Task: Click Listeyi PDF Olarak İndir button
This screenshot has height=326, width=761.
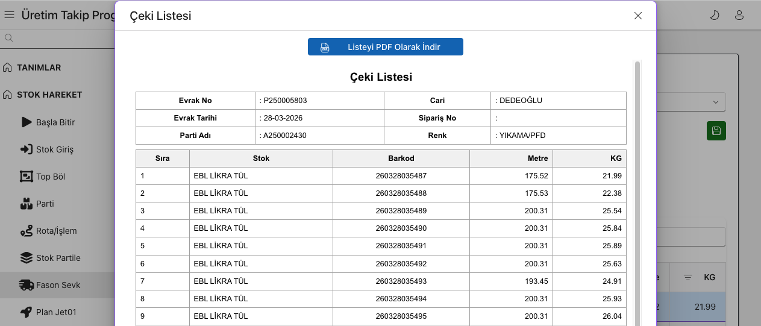Action: (x=385, y=47)
